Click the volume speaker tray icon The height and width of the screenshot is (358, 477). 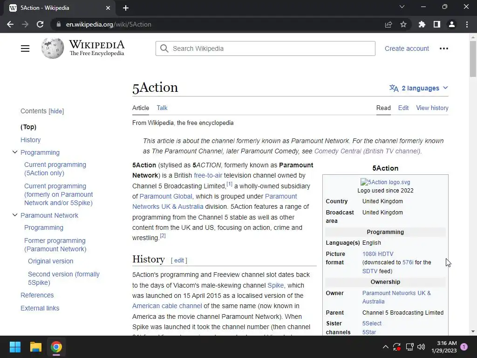pyautogui.click(x=421, y=347)
